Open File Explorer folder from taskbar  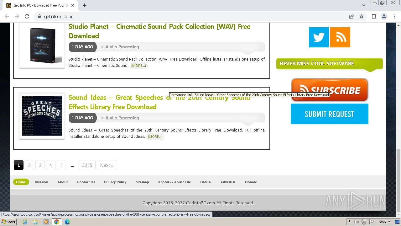(35, 222)
